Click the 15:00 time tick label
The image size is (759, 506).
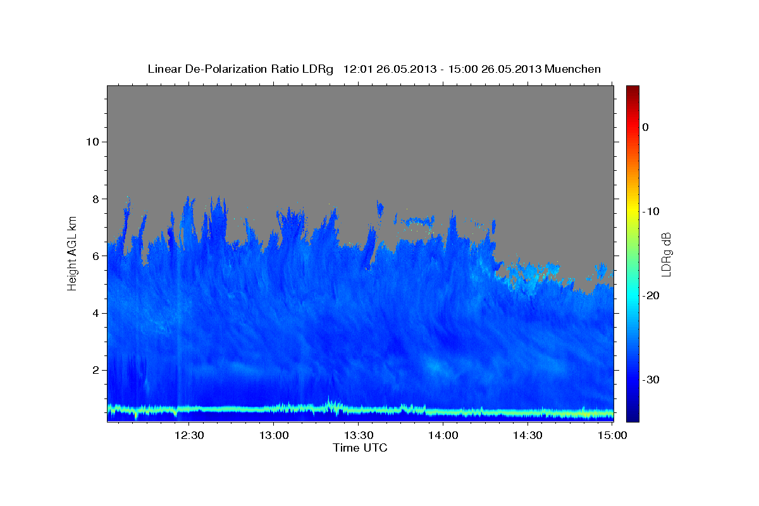[x=611, y=435]
